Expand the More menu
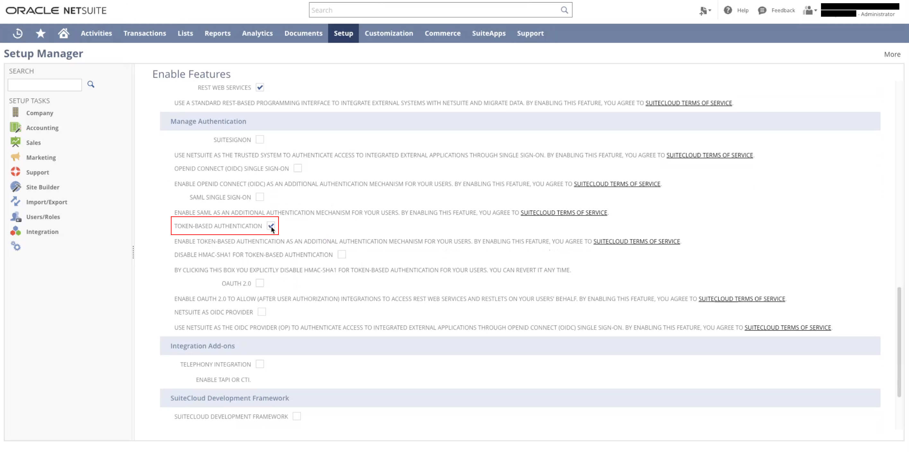The height and width of the screenshot is (452, 909). (892, 54)
